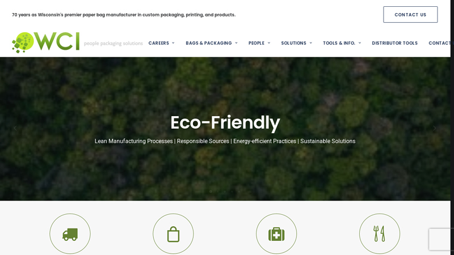
Task: Open the People menu item
Action: (257, 43)
